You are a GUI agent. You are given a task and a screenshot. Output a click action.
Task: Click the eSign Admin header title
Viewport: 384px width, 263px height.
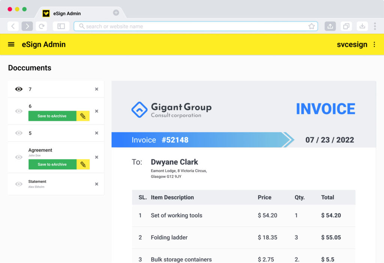43,44
